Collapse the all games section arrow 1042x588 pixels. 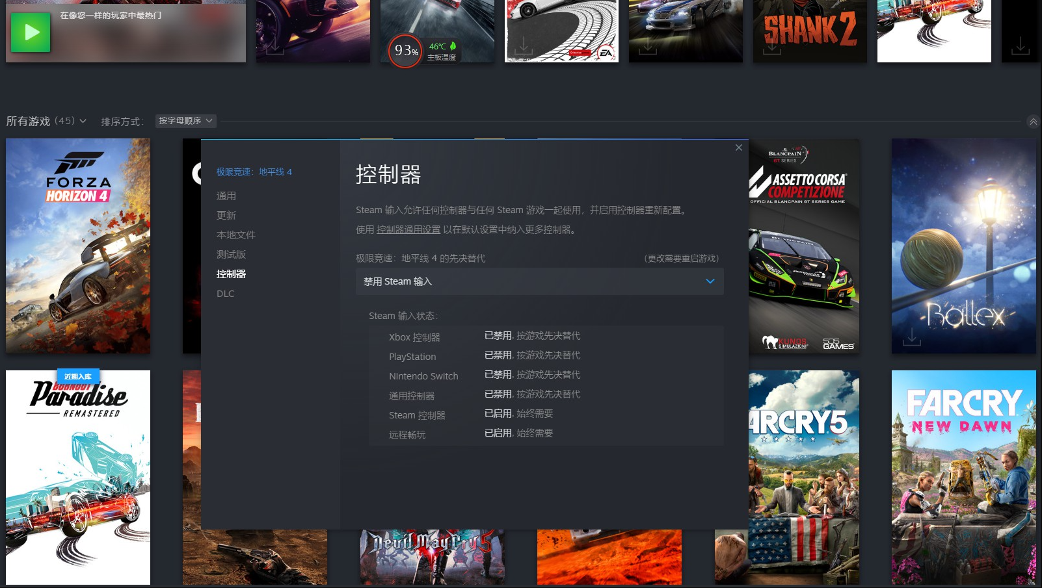pos(1033,121)
